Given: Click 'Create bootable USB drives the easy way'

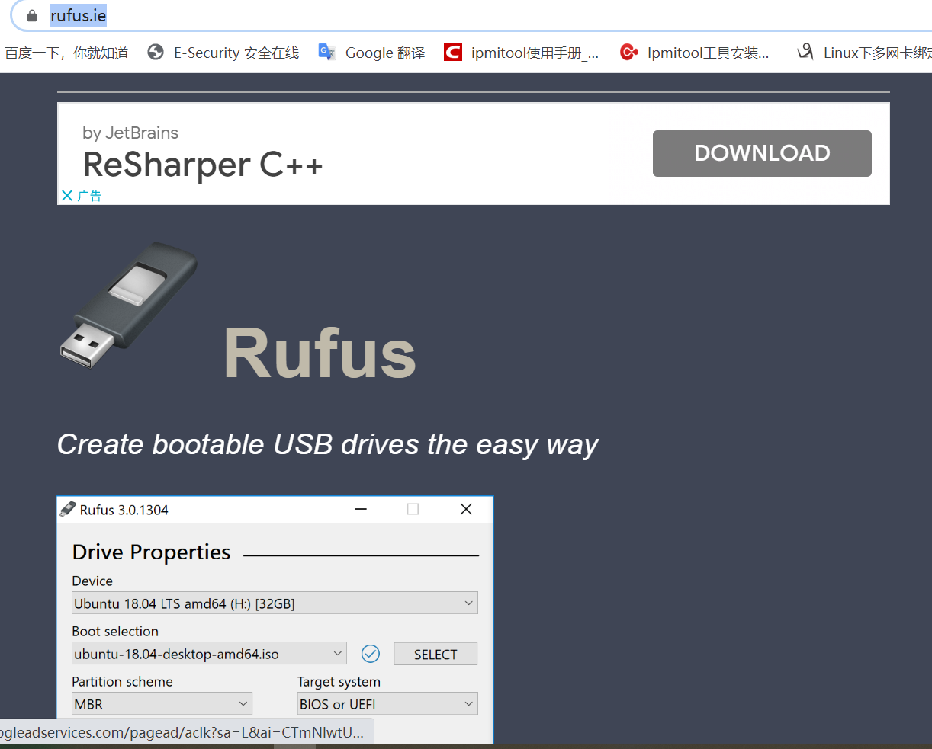Looking at the screenshot, I should tap(328, 444).
